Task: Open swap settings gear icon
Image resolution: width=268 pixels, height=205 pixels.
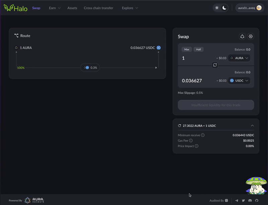Action: 251,36
